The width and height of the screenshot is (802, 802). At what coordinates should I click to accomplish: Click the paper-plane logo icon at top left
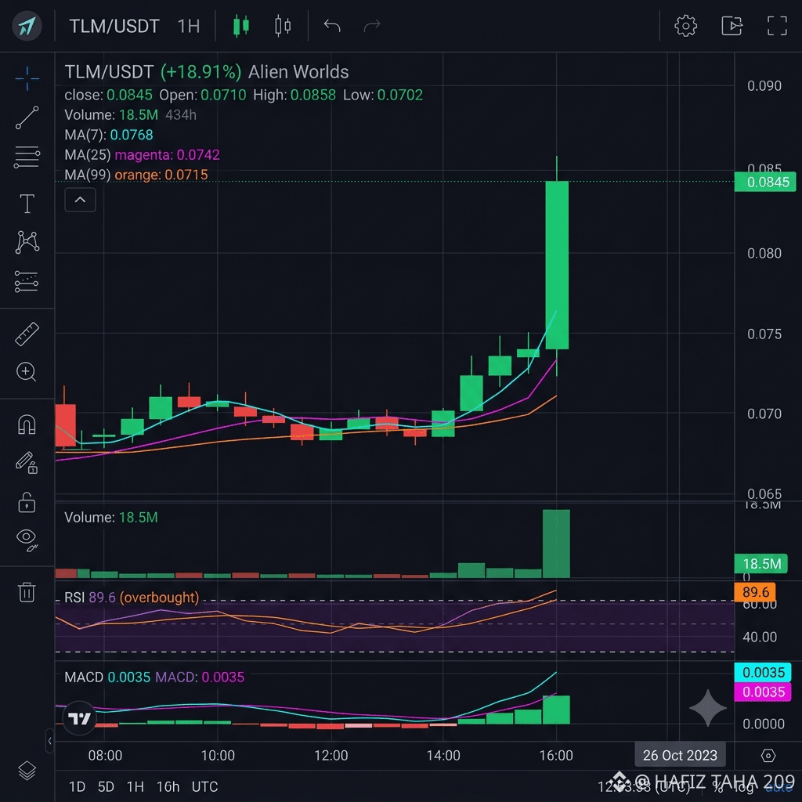(x=27, y=26)
